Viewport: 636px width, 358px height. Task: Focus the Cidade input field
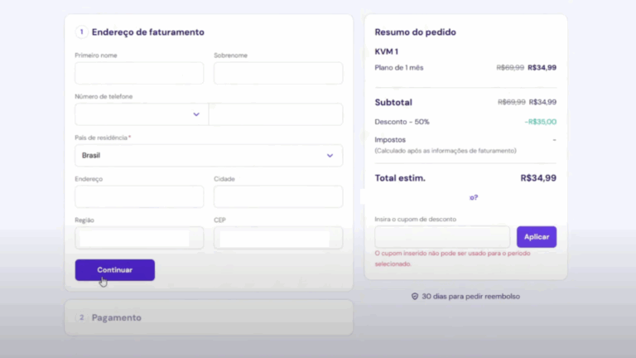(277, 196)
